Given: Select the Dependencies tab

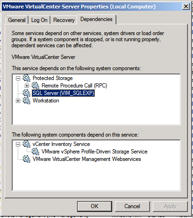Looking at the screenshot, I should click(96, 19).
